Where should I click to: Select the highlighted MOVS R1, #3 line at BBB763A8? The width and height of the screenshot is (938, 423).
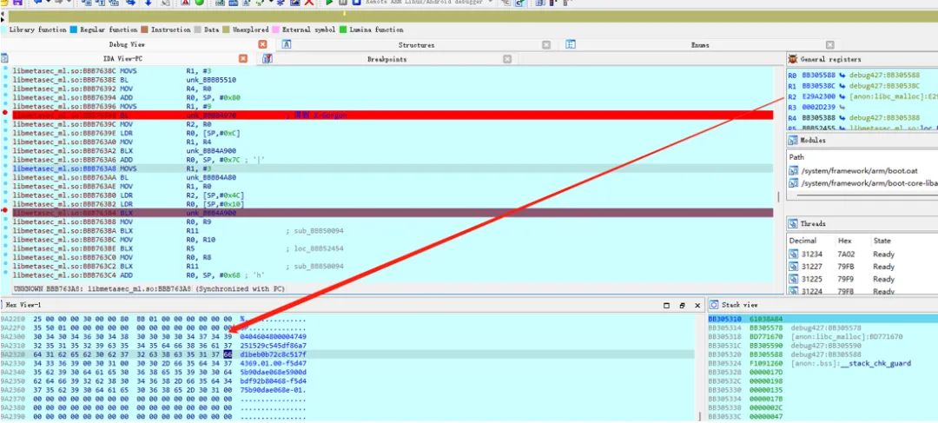(x=393, y=169)
